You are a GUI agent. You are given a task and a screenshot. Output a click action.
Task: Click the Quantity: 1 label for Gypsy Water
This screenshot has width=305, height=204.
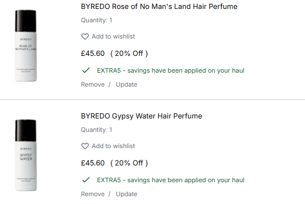tap(96, 130)
